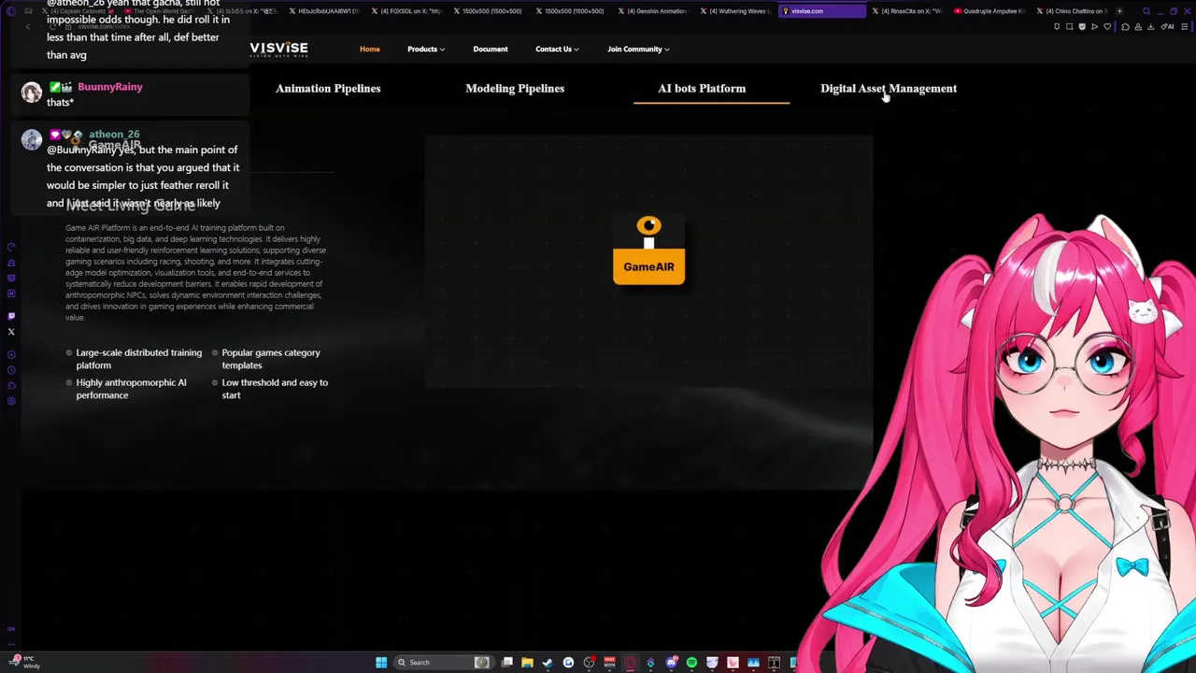
Task: Select 'Popular games category templates' text
Action: [x=271, y=359]
